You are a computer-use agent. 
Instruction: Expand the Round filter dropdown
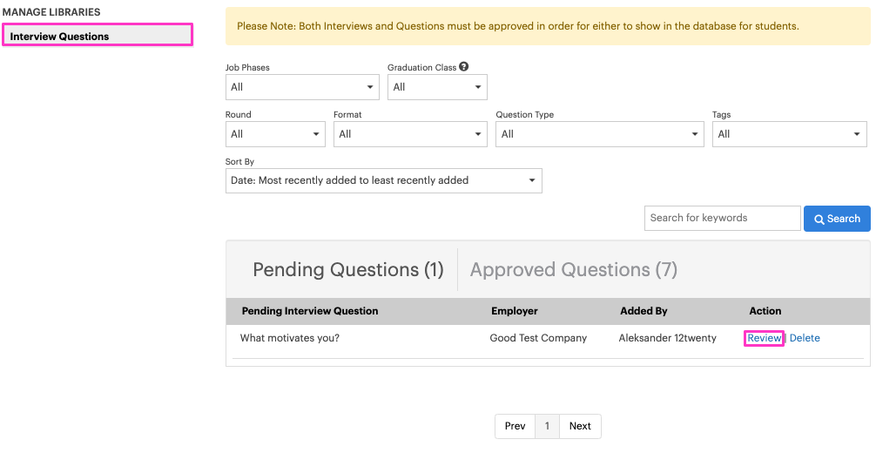(275, 134)
